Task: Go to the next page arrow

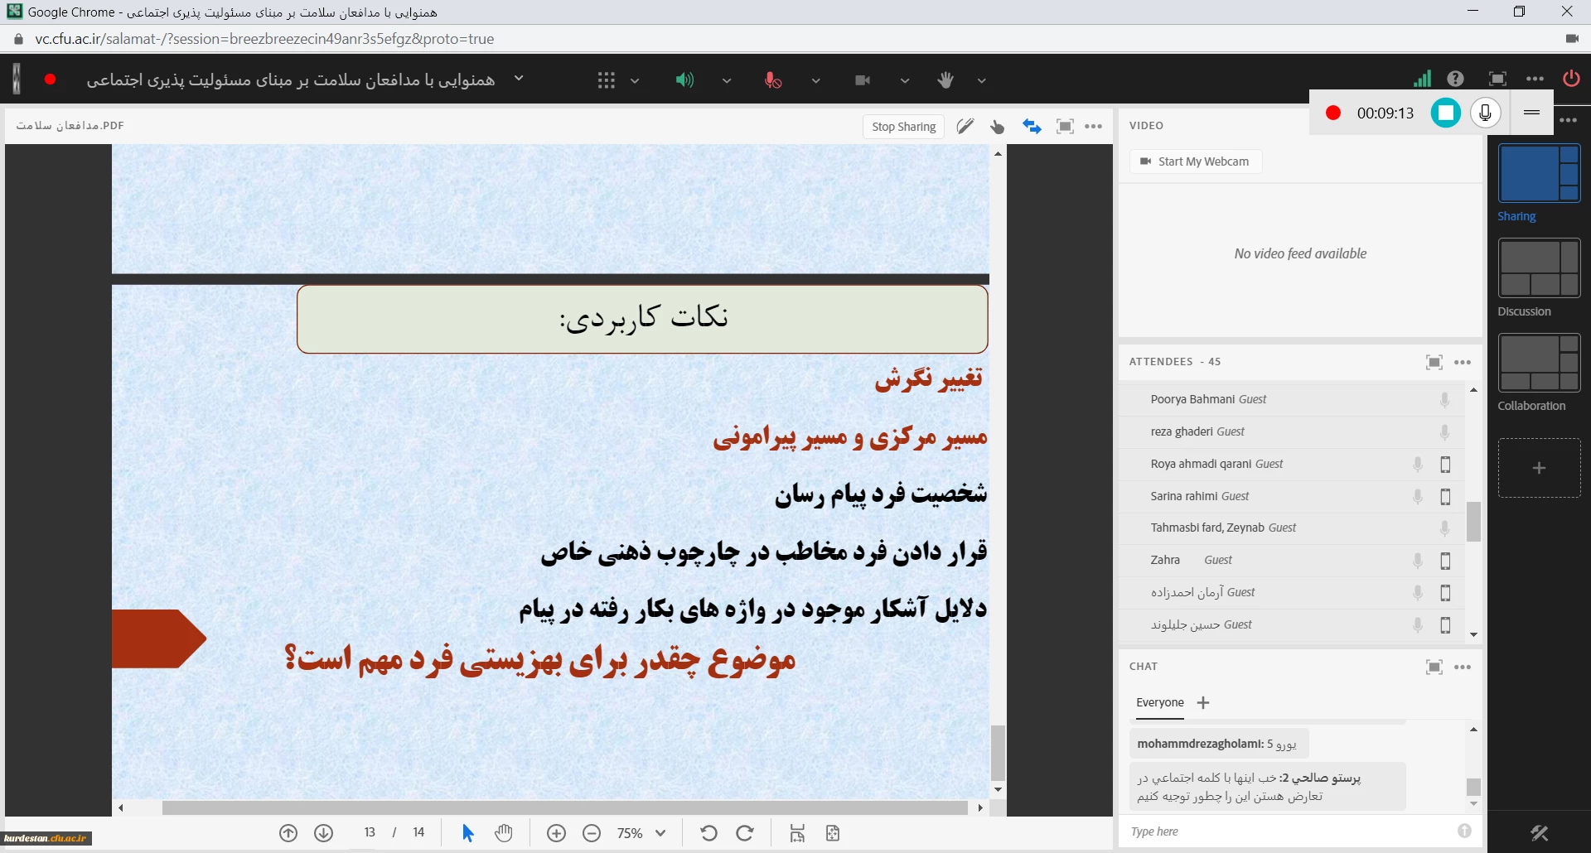Action: [x=324, y=833]
